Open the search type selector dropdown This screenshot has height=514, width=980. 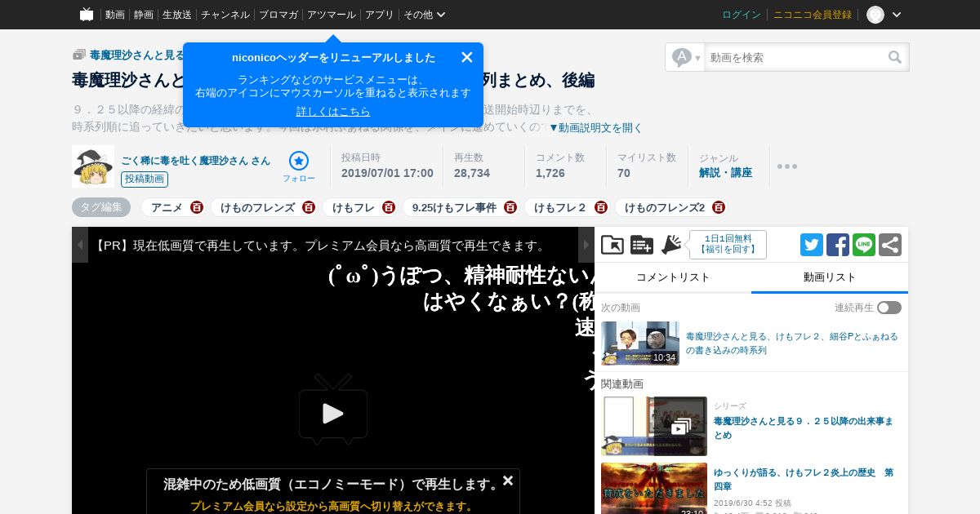coord(685,57)
